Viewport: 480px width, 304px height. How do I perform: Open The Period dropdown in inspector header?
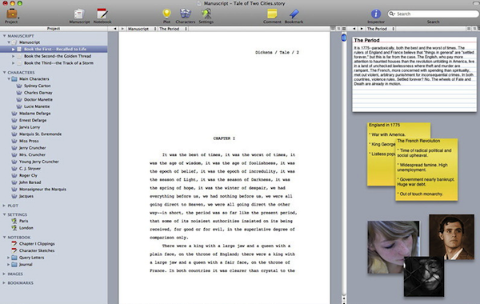click(381, 29)
